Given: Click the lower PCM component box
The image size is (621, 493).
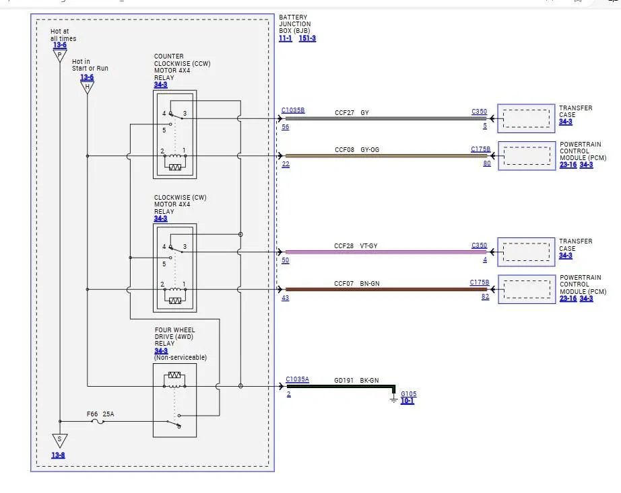Looking at the screenshot, I should (527, 289).
